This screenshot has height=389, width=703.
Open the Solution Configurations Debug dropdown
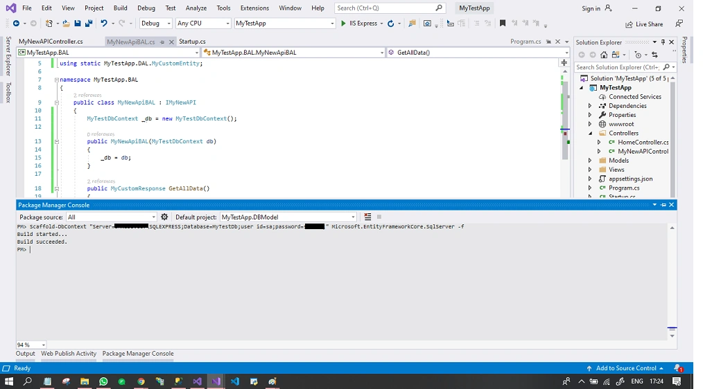pos(155,24)
